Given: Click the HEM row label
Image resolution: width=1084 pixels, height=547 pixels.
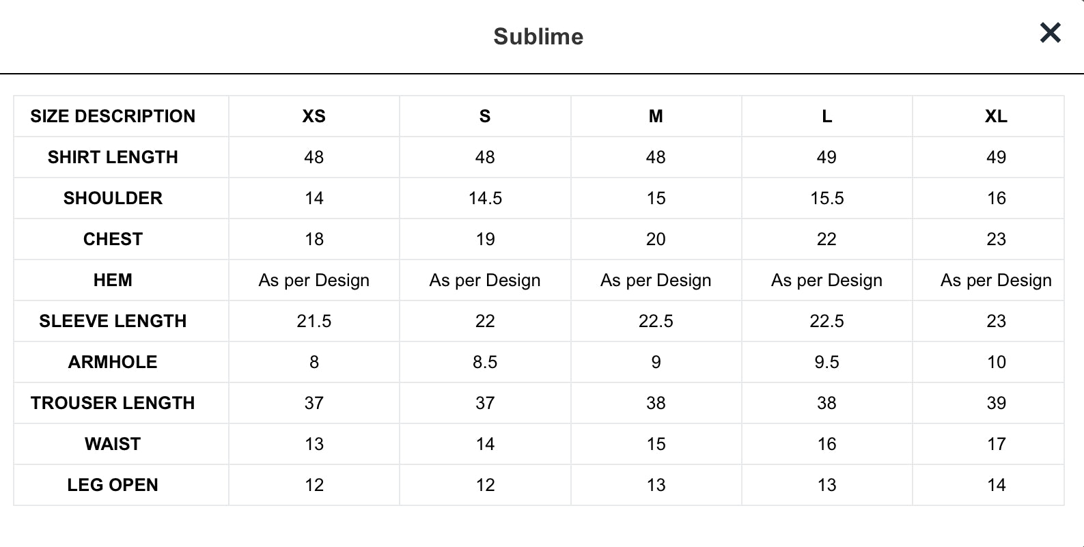Looking at the screenshot, I should pos(113,280).
